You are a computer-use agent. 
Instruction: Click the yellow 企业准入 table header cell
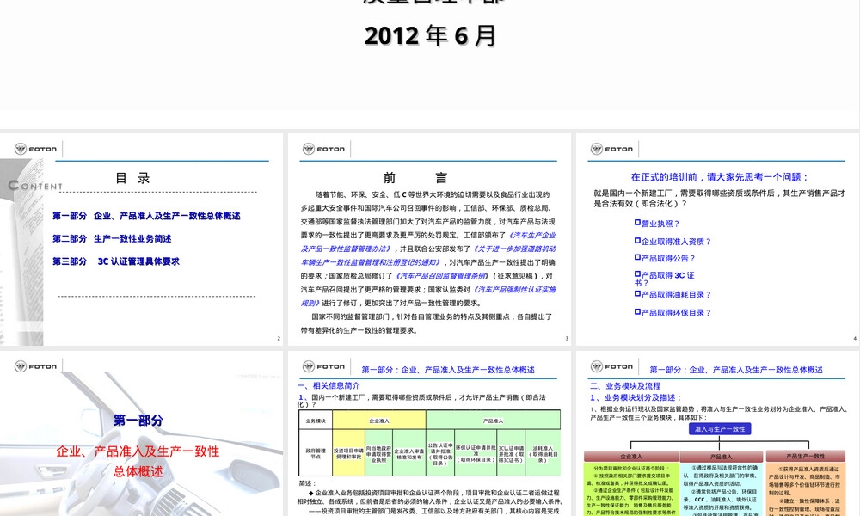point(379,421)
